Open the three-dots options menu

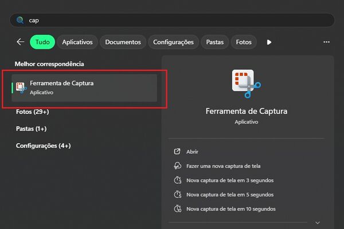326,42
